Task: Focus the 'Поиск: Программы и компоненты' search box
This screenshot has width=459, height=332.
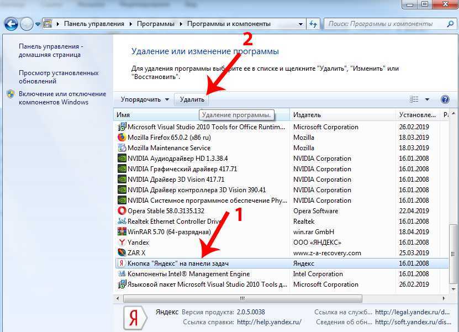Action: pyautogui.click(x=389, y=24)
